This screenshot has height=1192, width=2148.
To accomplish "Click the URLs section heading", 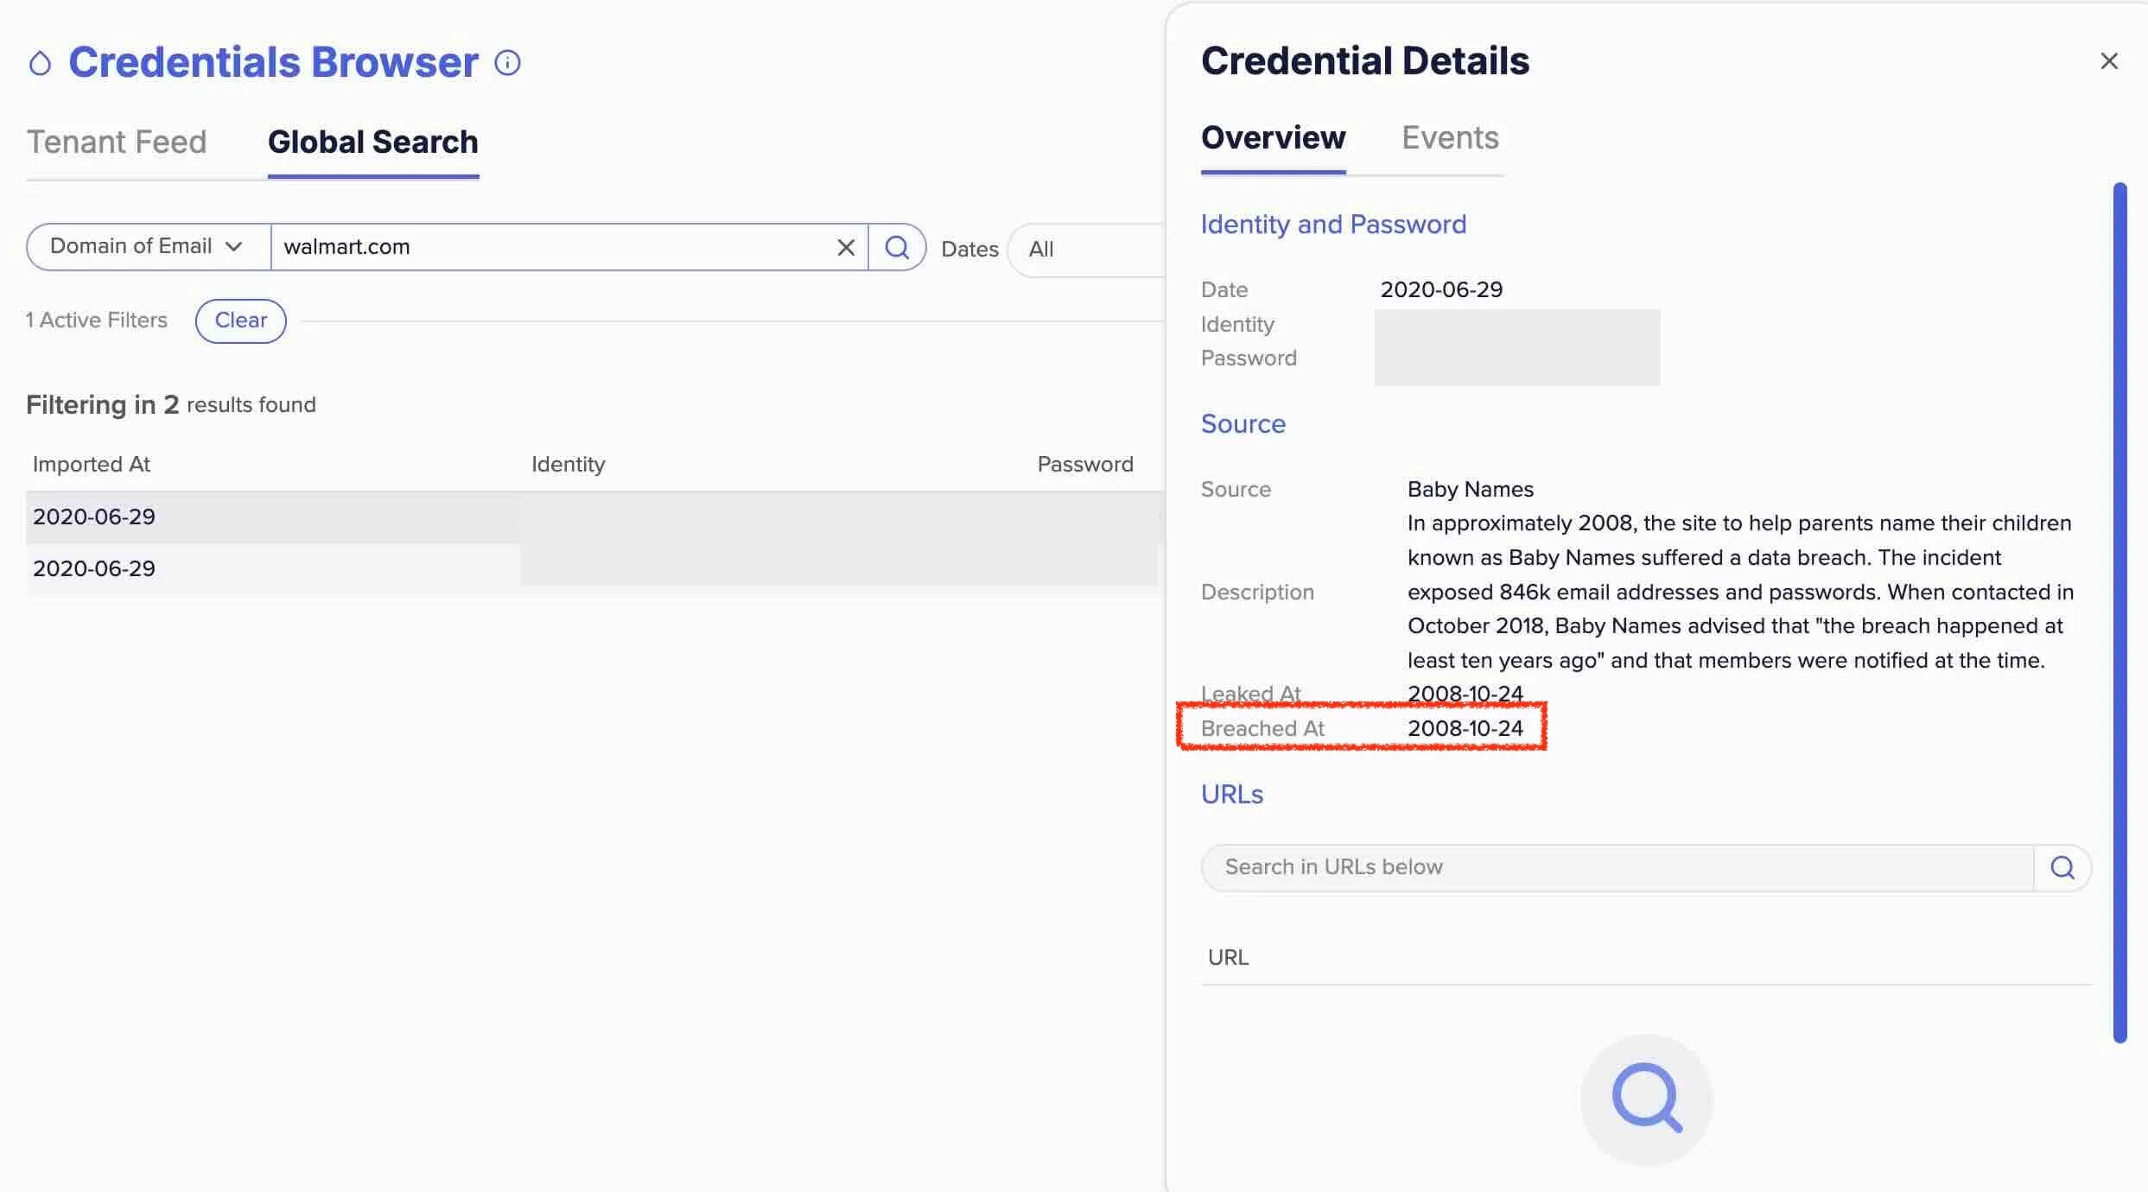I will click(x=1232, y=795).
